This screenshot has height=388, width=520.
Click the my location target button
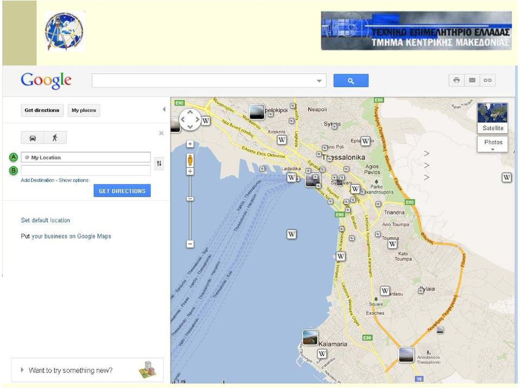point(190,144)
